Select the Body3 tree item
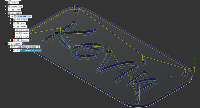 coord(26,37)
